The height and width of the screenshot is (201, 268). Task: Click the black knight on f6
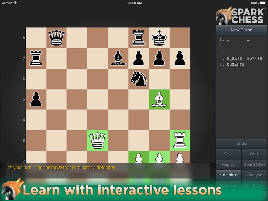[x=139, y=79]
